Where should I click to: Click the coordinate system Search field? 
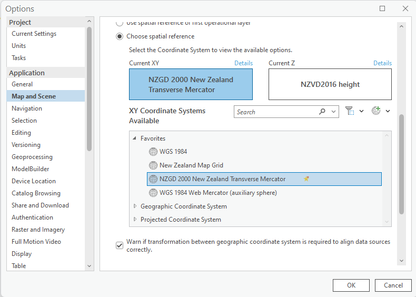coord(274,112)
